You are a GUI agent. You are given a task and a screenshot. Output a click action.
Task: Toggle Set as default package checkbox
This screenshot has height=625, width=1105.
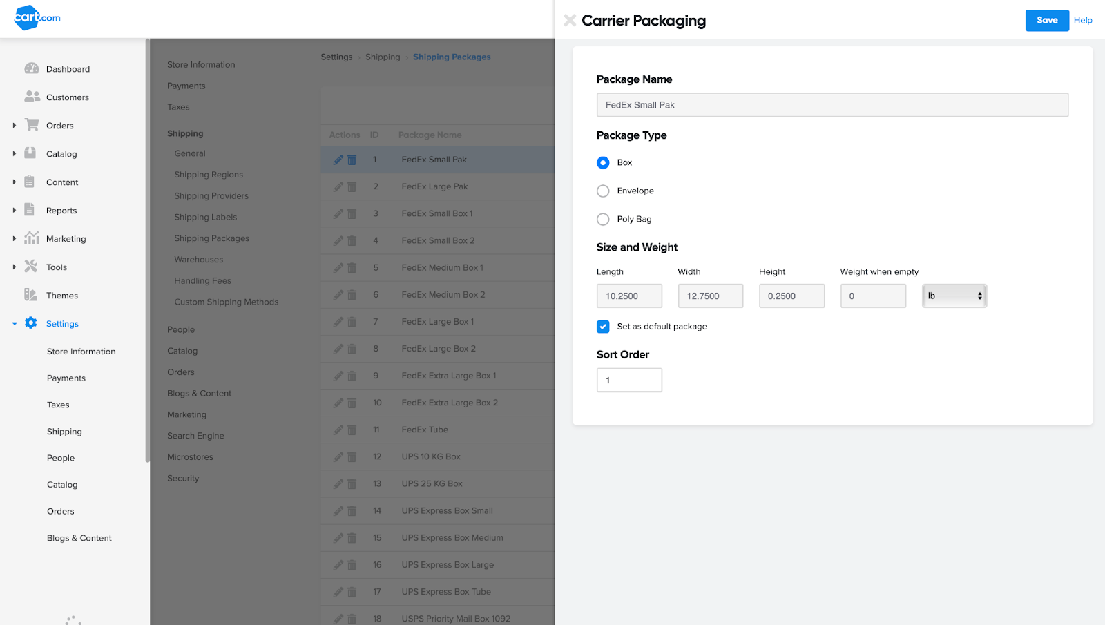[x=603, y=326]
